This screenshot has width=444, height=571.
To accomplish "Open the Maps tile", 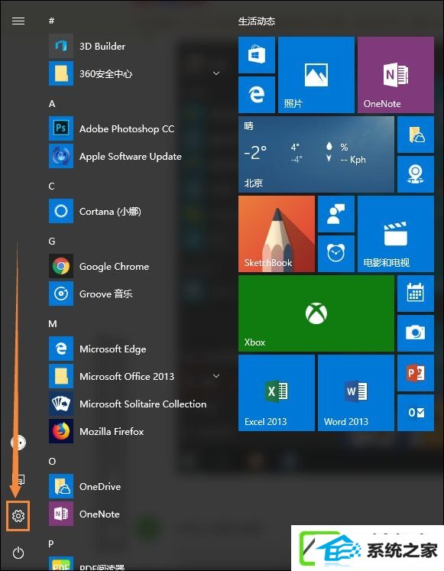I will tap(416, 174).
